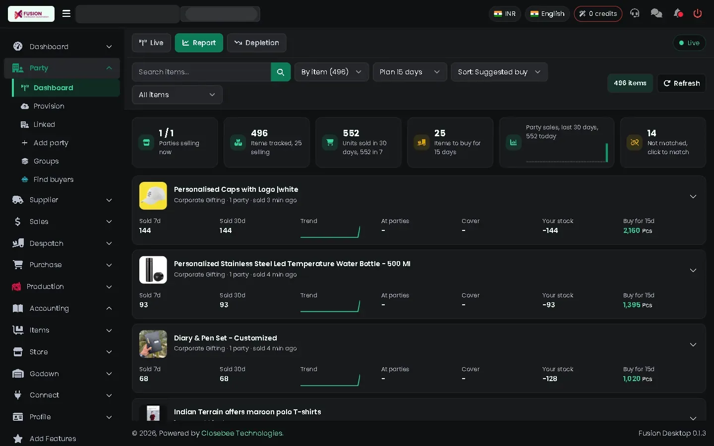Switch to the Depletion tab
This screenshot has width=714, height=446.
pyautogui.click(x=256, y=43)
